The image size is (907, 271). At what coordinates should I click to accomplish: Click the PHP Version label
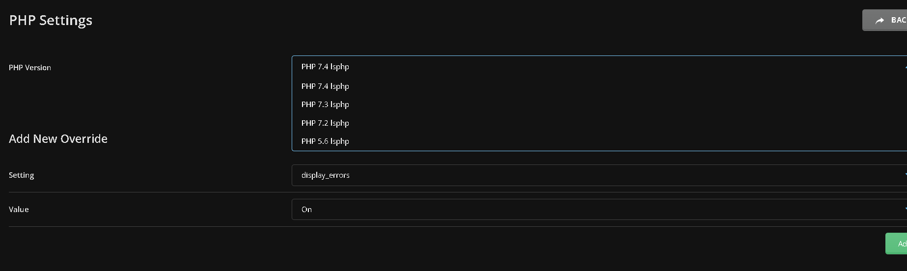pos(30,68)
